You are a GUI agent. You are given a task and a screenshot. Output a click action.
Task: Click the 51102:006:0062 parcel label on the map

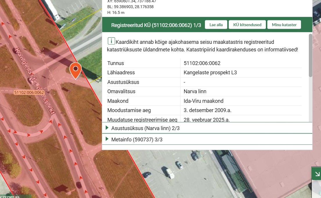pyautogui.click(x=29, y=93)
